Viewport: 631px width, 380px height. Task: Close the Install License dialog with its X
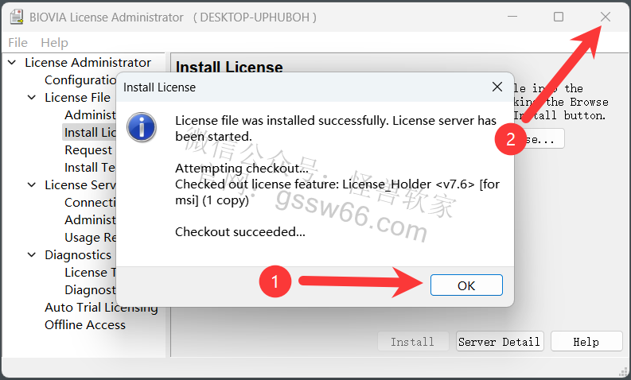(497, 87)
